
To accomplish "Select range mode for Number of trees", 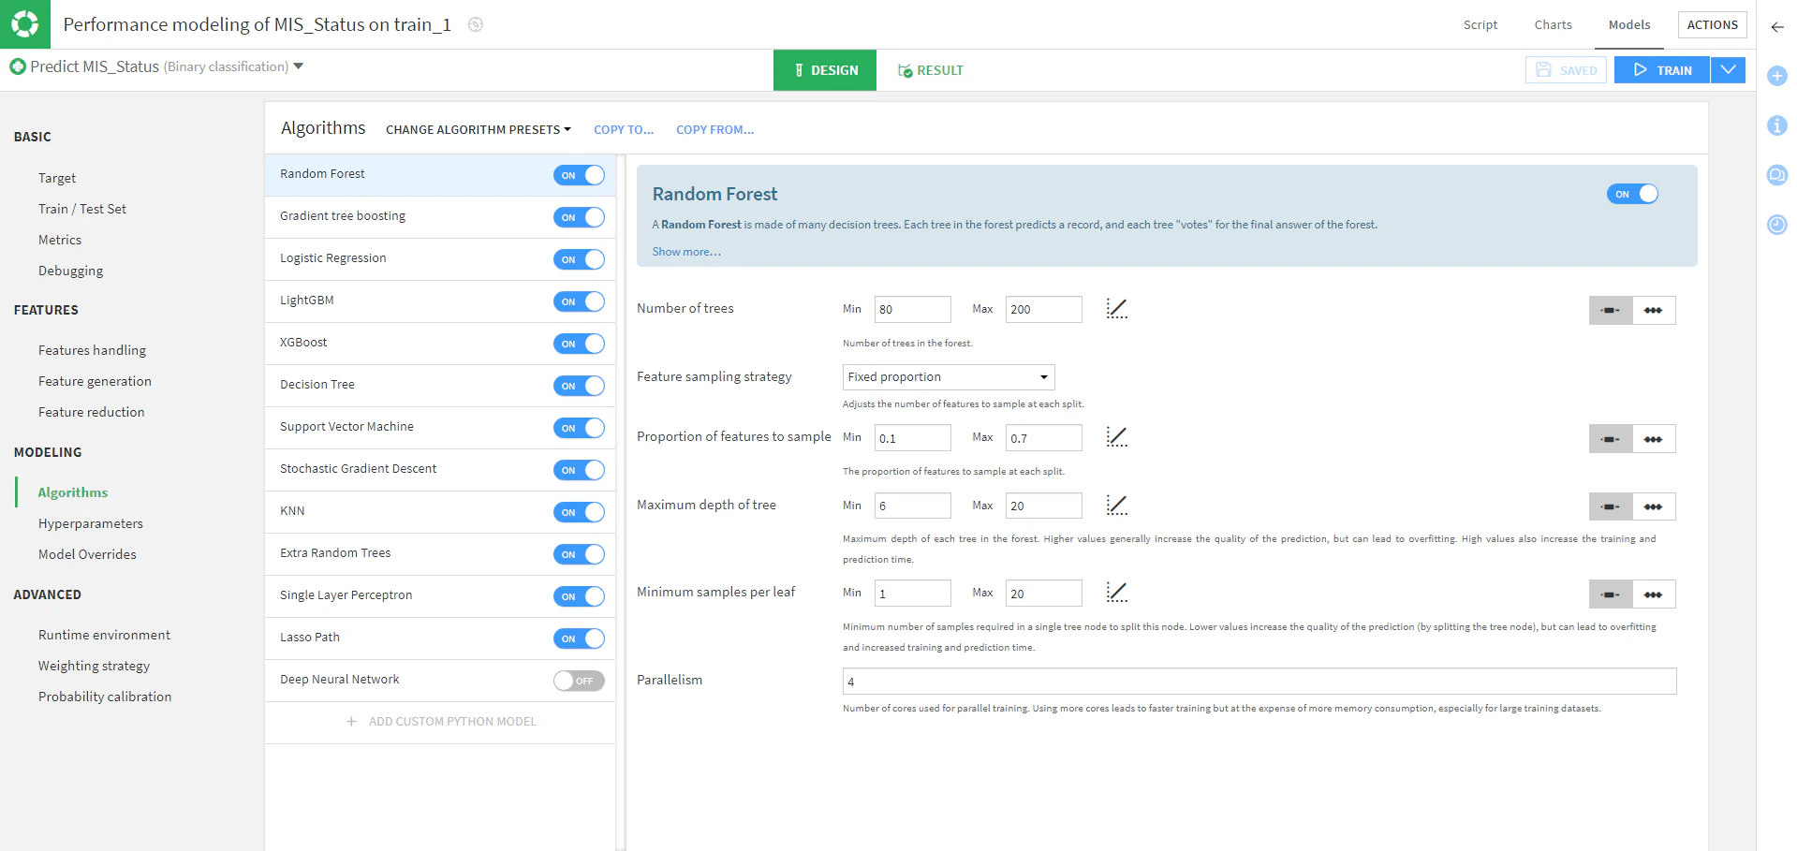I will (1611, 310).
